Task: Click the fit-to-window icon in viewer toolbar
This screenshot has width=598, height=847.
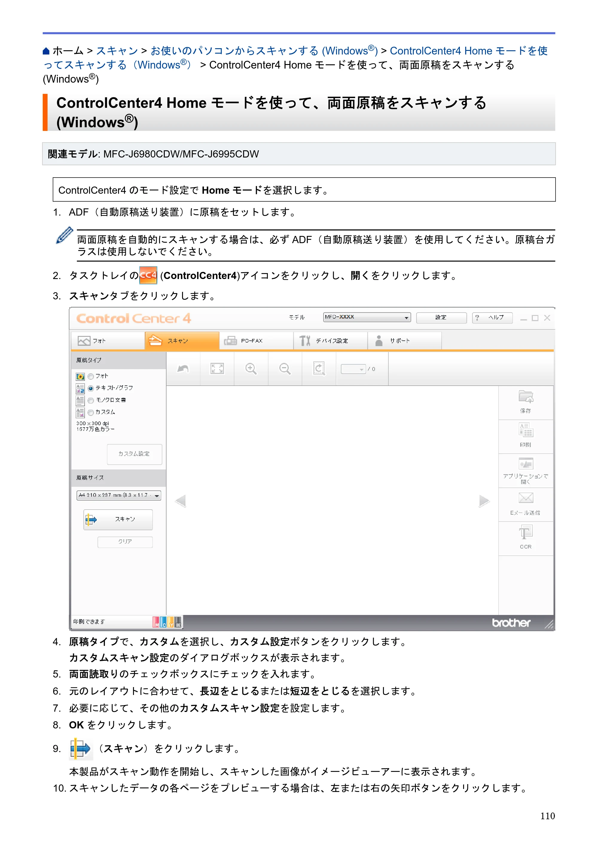Action: coord(217,369)
